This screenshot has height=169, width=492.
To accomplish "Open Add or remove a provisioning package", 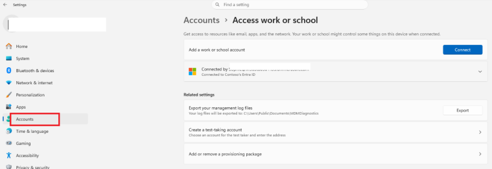I will [336, 154].
